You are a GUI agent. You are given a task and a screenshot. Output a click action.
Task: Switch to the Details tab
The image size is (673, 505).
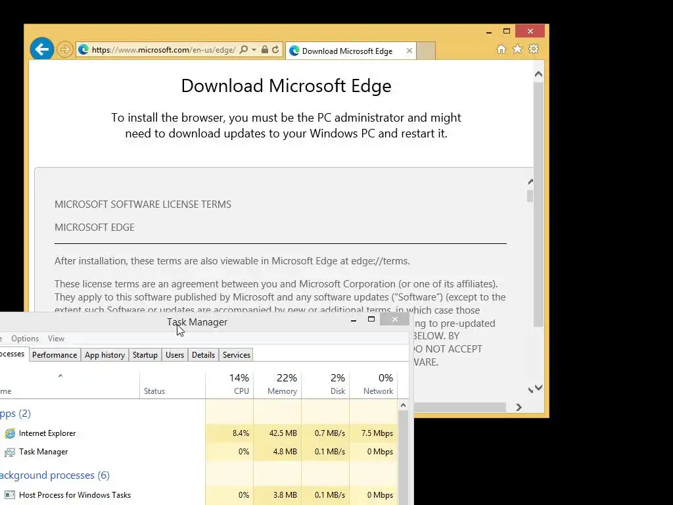point(203,355)
